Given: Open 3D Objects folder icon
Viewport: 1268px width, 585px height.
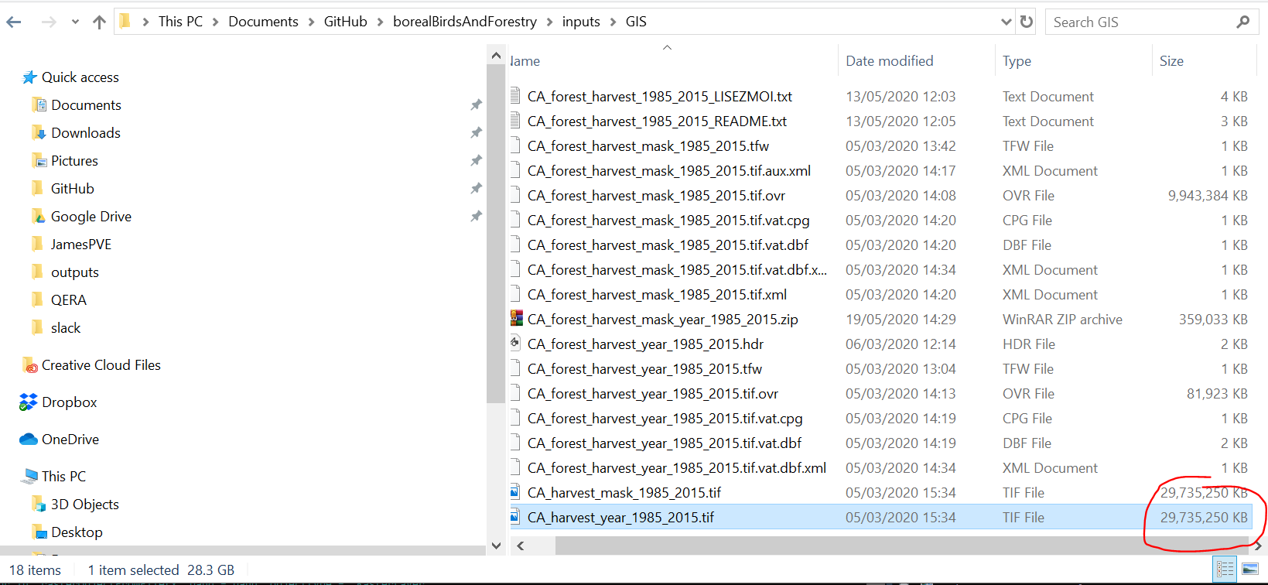Looking at the screenshot, I should (39, 505).
